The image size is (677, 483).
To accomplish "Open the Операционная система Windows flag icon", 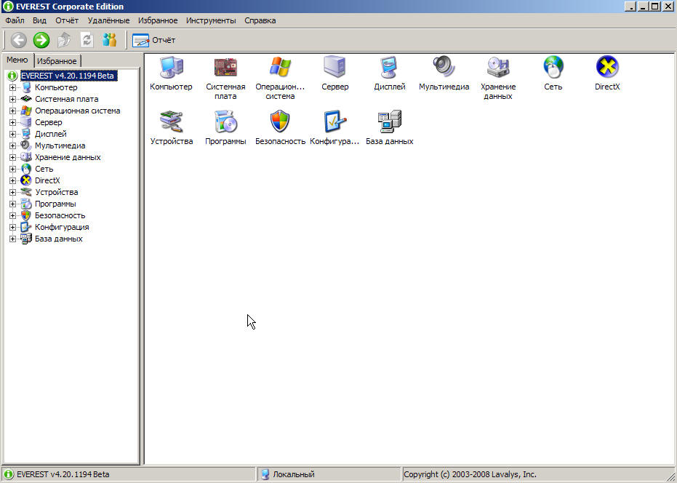I will [x=280, y=68].
